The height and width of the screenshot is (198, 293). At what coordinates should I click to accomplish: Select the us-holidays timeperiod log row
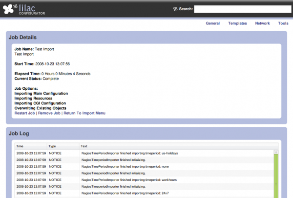146,153
